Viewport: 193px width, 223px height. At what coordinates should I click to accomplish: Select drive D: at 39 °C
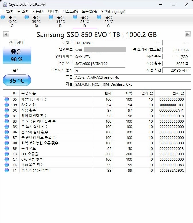coord(36,22)
